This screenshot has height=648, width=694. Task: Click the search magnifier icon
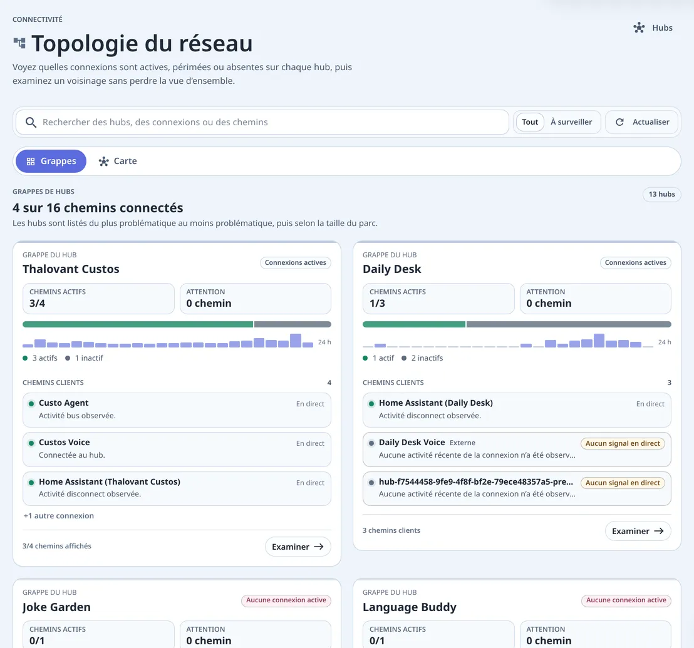point(31,122)
